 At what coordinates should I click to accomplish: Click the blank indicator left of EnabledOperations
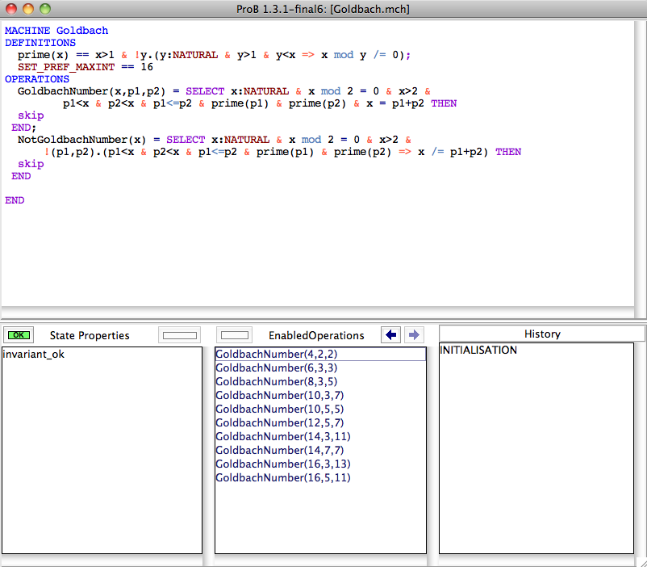click(x=235, y=335)
